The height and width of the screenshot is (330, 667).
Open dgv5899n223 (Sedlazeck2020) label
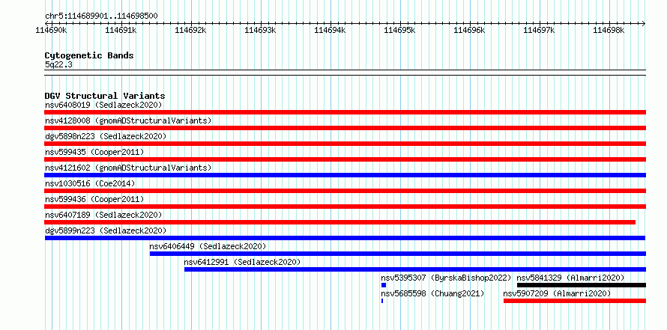point(106,230)
